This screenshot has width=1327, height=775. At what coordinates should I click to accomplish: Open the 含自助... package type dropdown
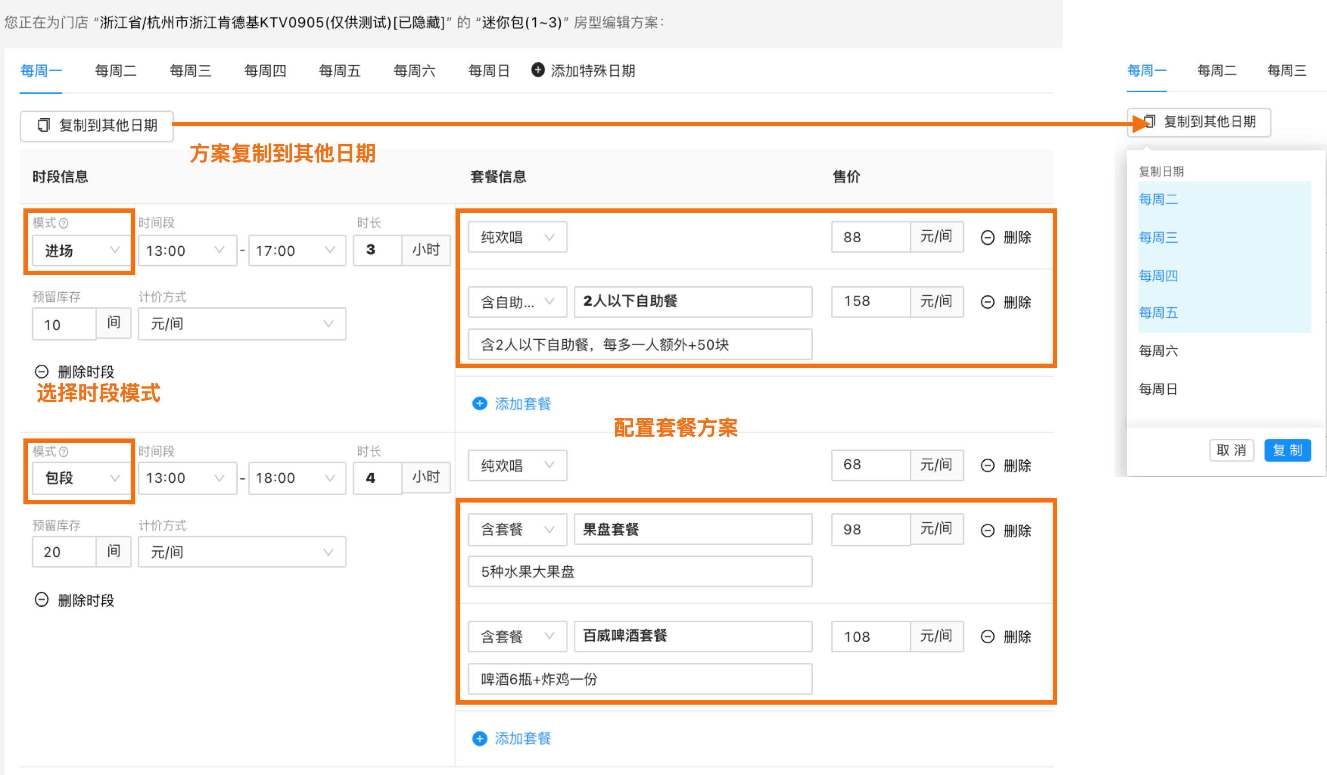point(518,302)
